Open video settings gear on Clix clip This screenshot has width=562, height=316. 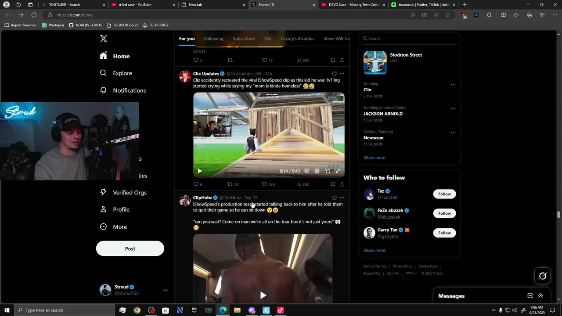pos(317,171)
